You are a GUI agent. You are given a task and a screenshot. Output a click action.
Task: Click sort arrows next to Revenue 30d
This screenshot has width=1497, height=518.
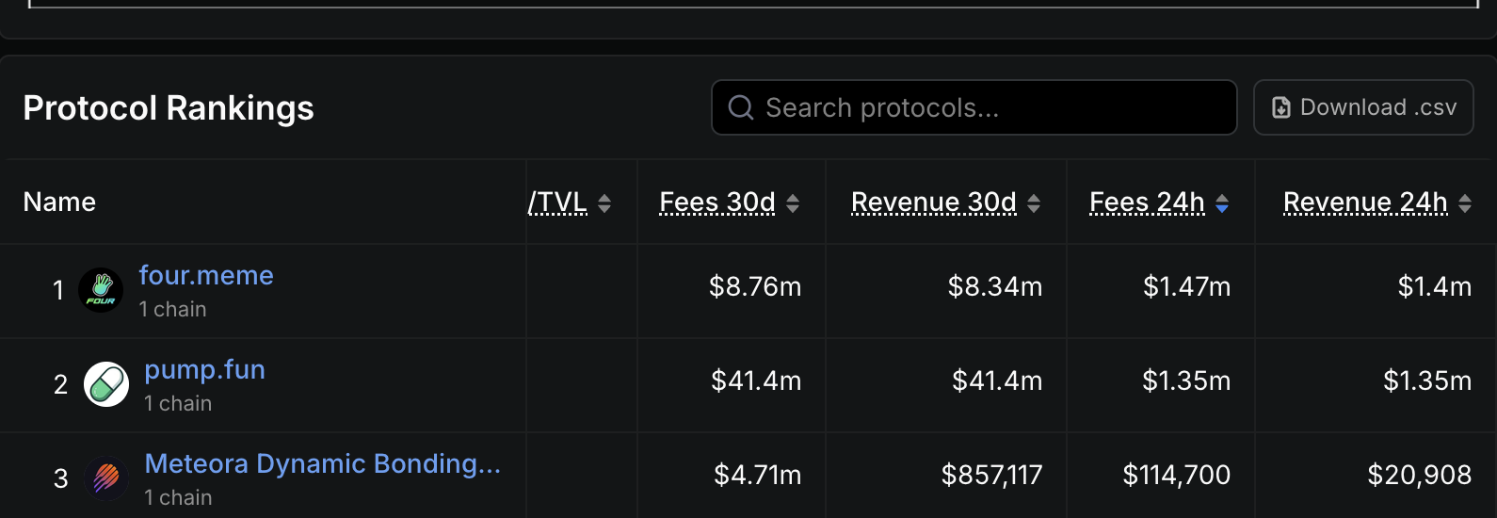(x=1034, y=203)
